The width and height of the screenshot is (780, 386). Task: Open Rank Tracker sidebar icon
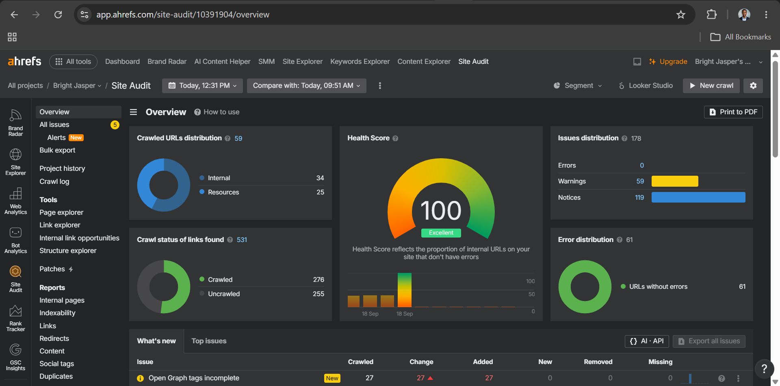[x=15, y=318]
